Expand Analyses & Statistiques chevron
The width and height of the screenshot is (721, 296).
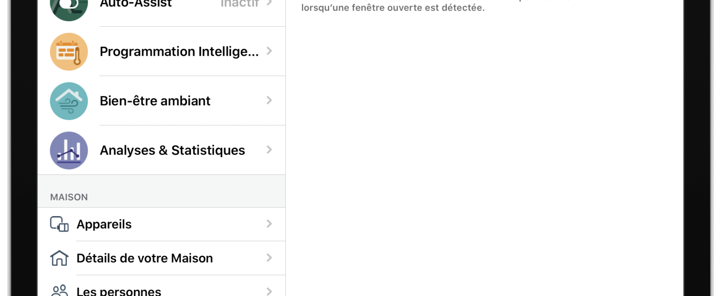click(269, 150)
